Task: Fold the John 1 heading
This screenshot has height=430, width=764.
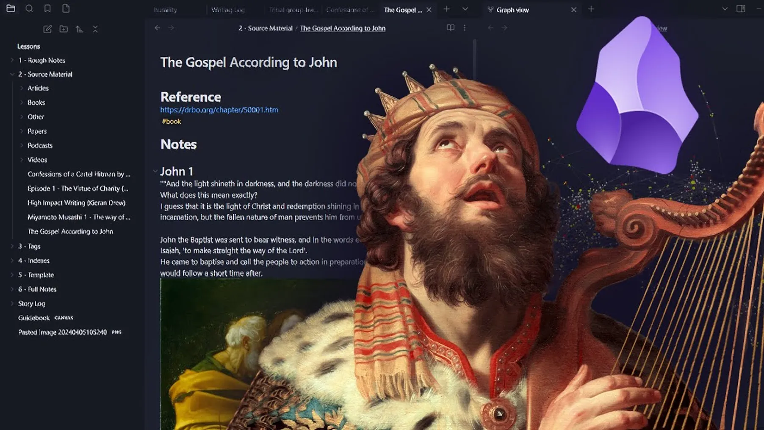Action: coord(155,172)
